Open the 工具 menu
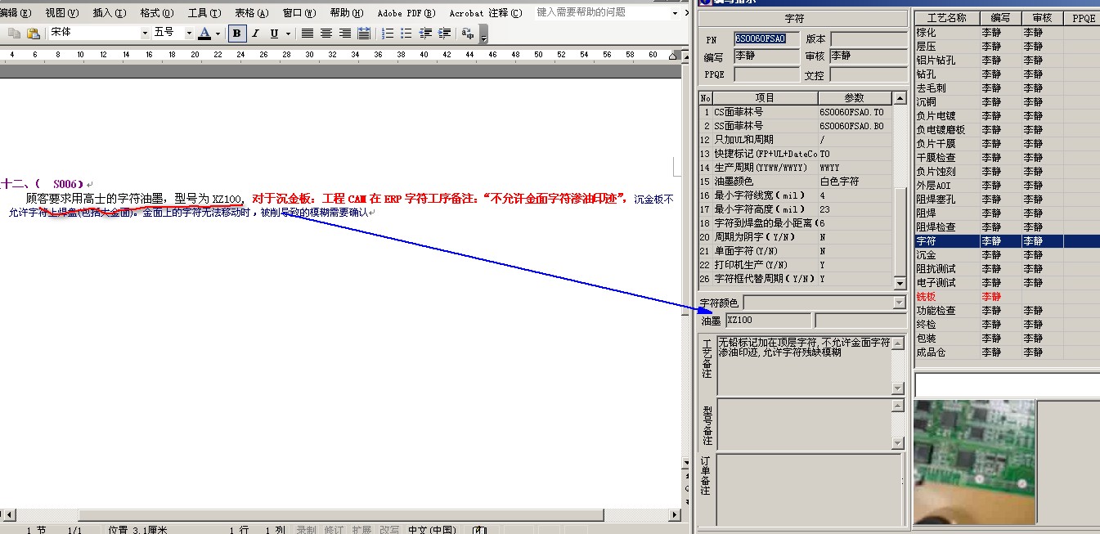The image size is (1100, 534). 204,13
